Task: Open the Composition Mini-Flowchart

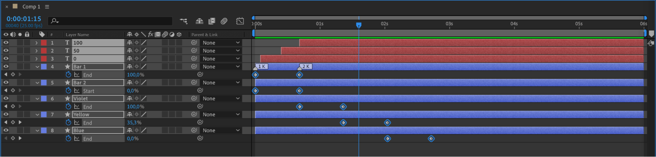Action: tap(183, 21)
